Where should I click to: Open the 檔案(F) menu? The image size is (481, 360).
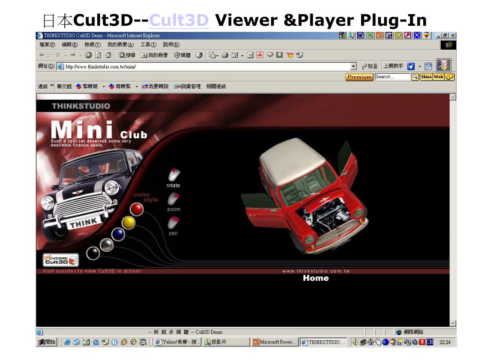tap(47, 45)
